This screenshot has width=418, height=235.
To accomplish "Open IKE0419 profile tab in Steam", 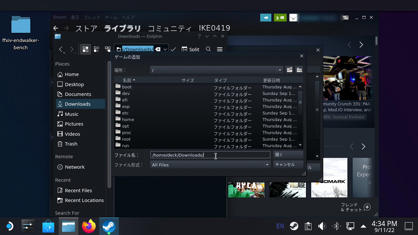I will point(214,28).
